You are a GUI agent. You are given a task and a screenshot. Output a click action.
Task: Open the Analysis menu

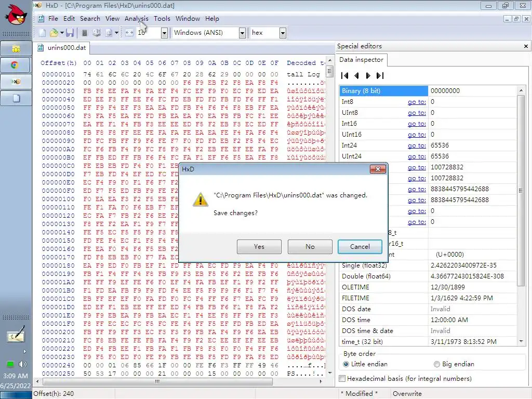137,18
